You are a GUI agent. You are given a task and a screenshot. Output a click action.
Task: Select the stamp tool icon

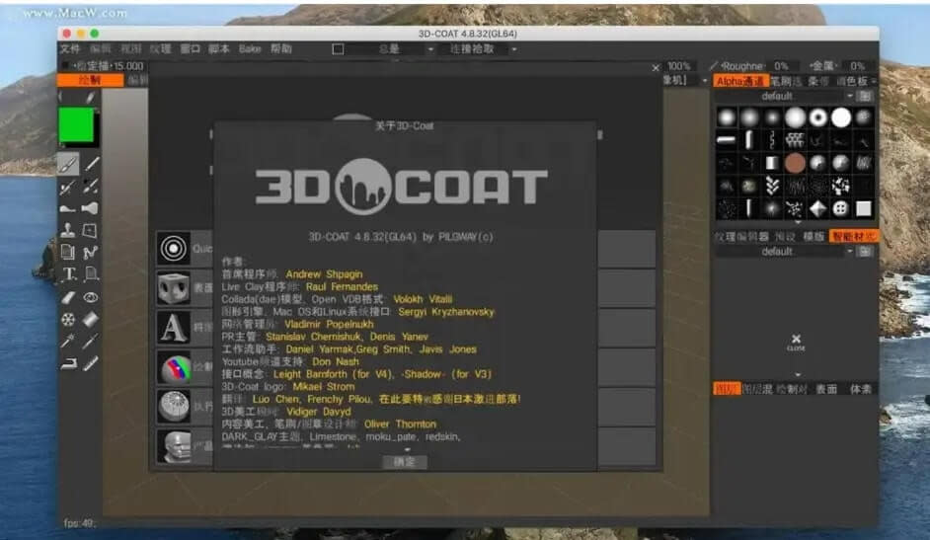67,230
